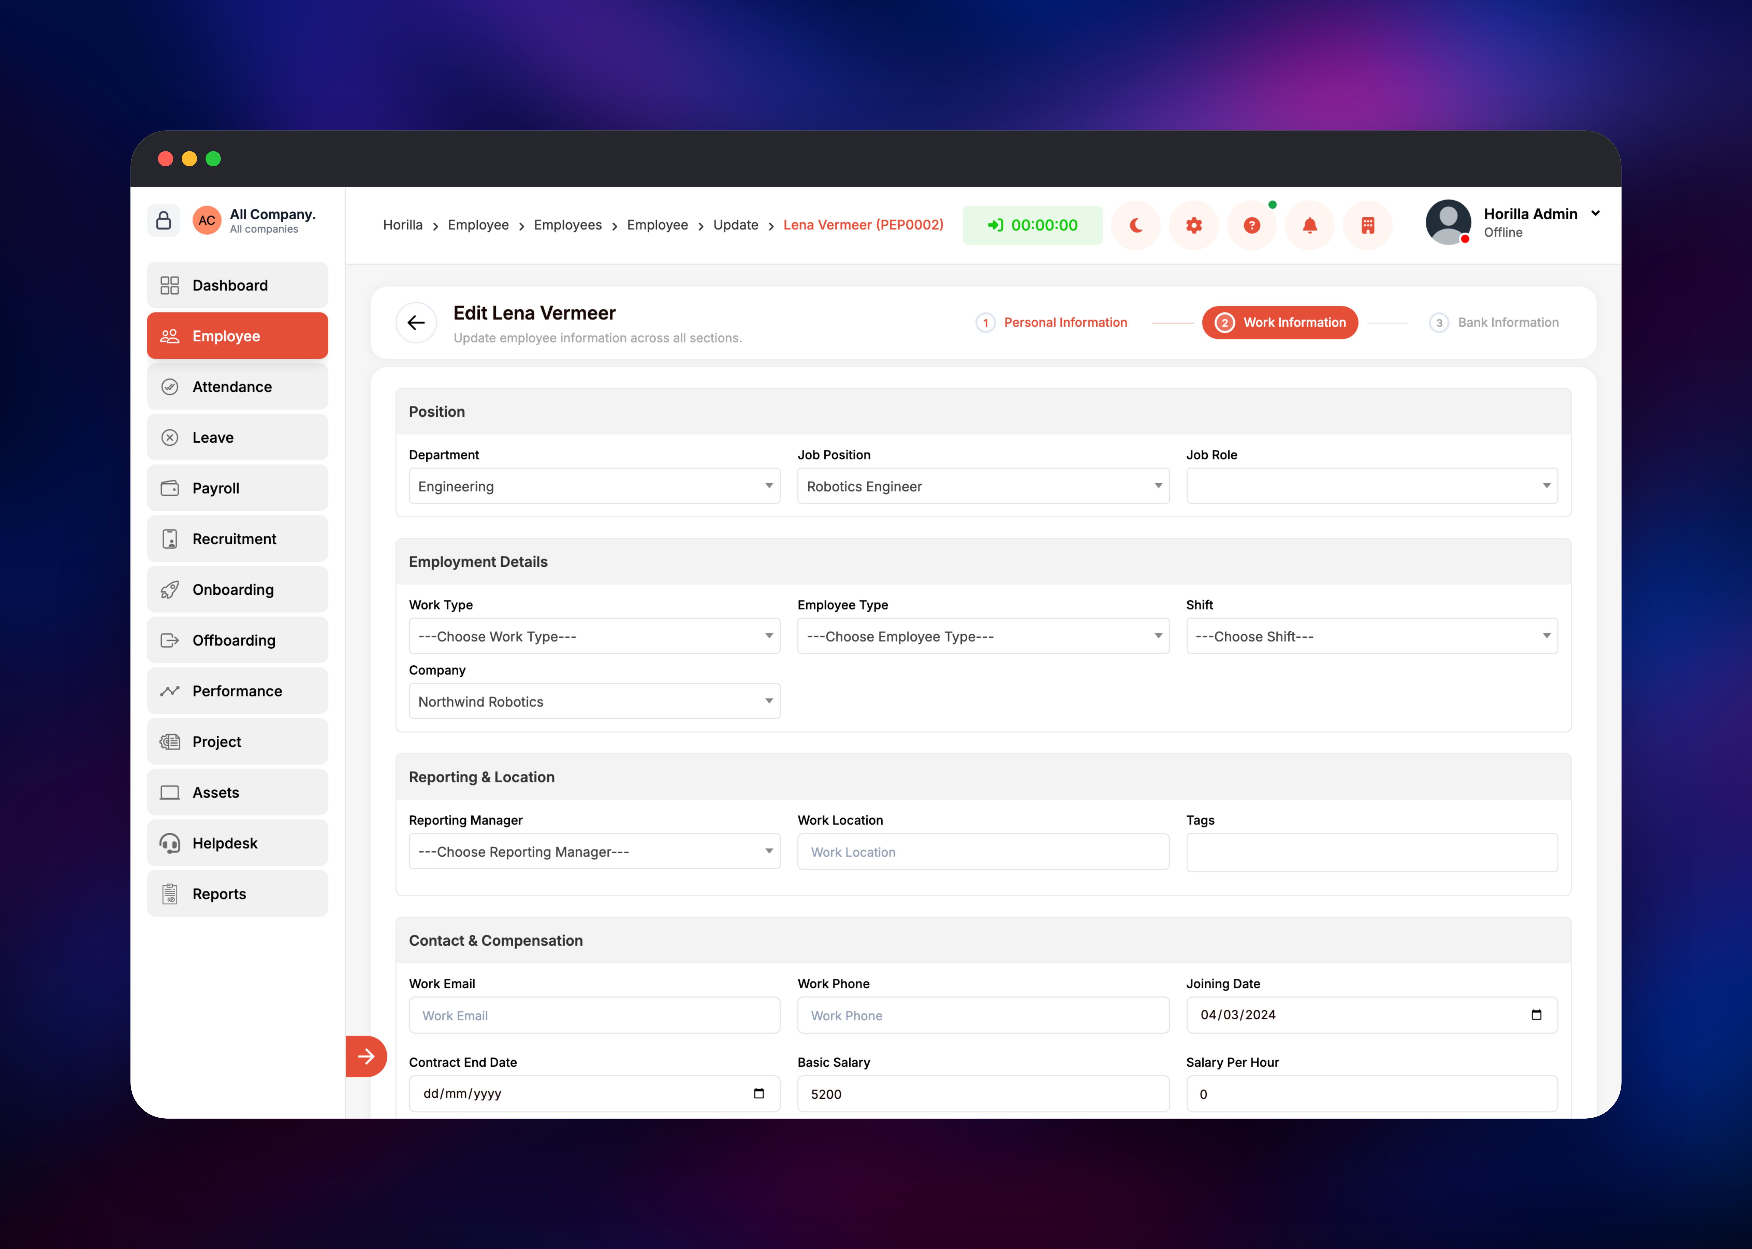Open the Helpdesk menu label in the sidebar
The height and width of the screenshot is (1249, 1752).
(x=225, y=844)
